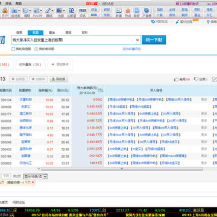This screenshot has width=217, height=217.
Task: Click the blue 问一下财 search button
Action: [x=154, y=40]
